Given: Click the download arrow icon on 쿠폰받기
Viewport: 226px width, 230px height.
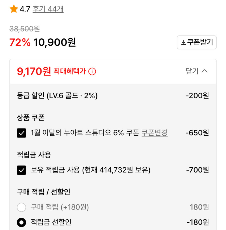Looking at the screenshot, I should [x=183, y=43].
